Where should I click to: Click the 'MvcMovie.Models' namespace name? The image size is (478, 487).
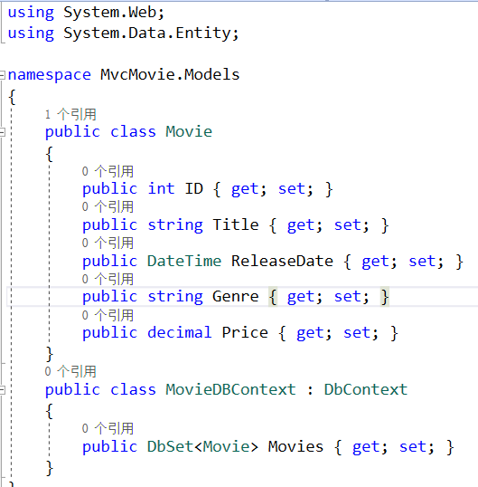point(170,75)
